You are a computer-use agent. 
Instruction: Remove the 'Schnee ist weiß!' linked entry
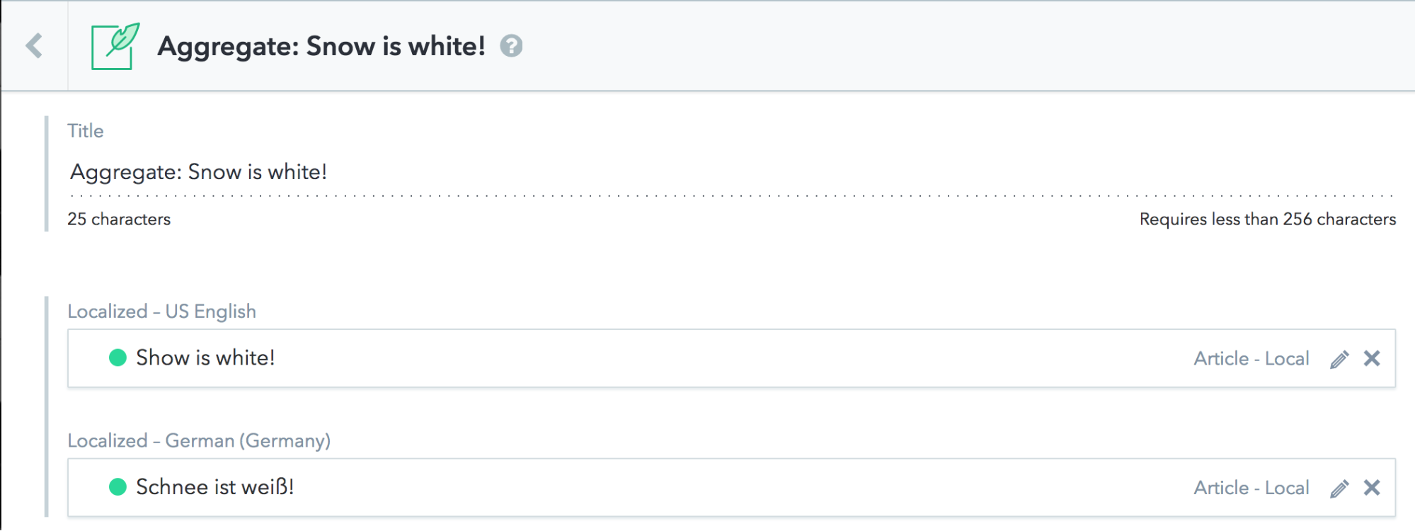point(1372,488)
